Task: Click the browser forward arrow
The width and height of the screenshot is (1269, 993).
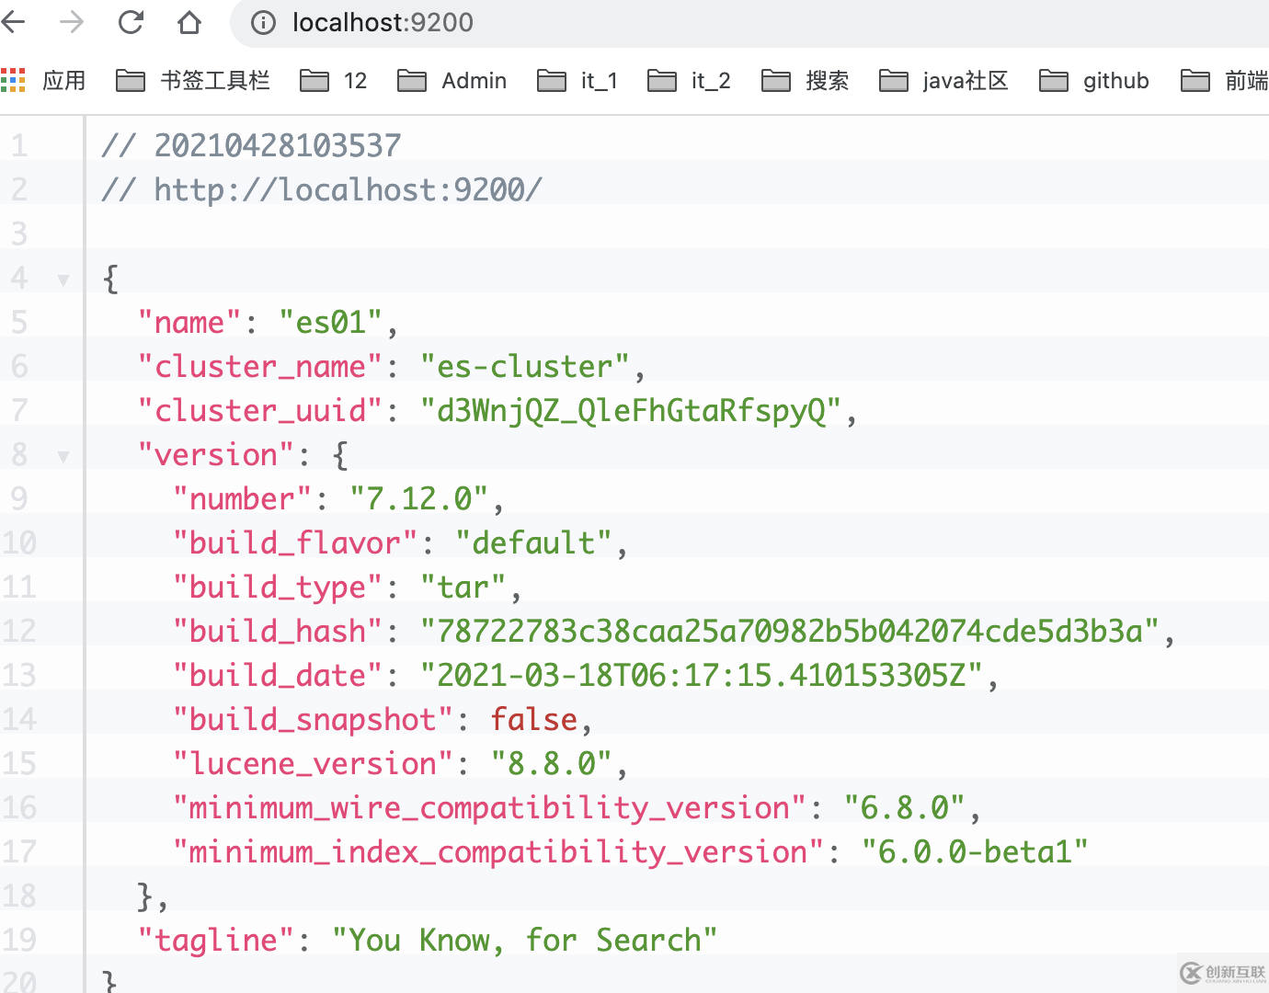Action: pos(72,22)
